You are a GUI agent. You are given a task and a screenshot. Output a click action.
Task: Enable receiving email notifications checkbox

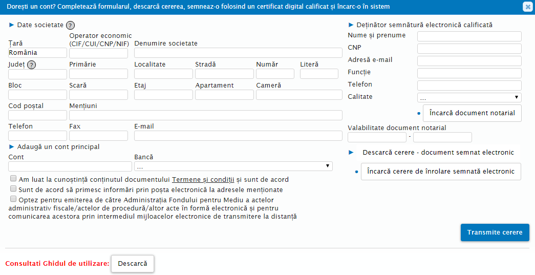click(13, 188)
